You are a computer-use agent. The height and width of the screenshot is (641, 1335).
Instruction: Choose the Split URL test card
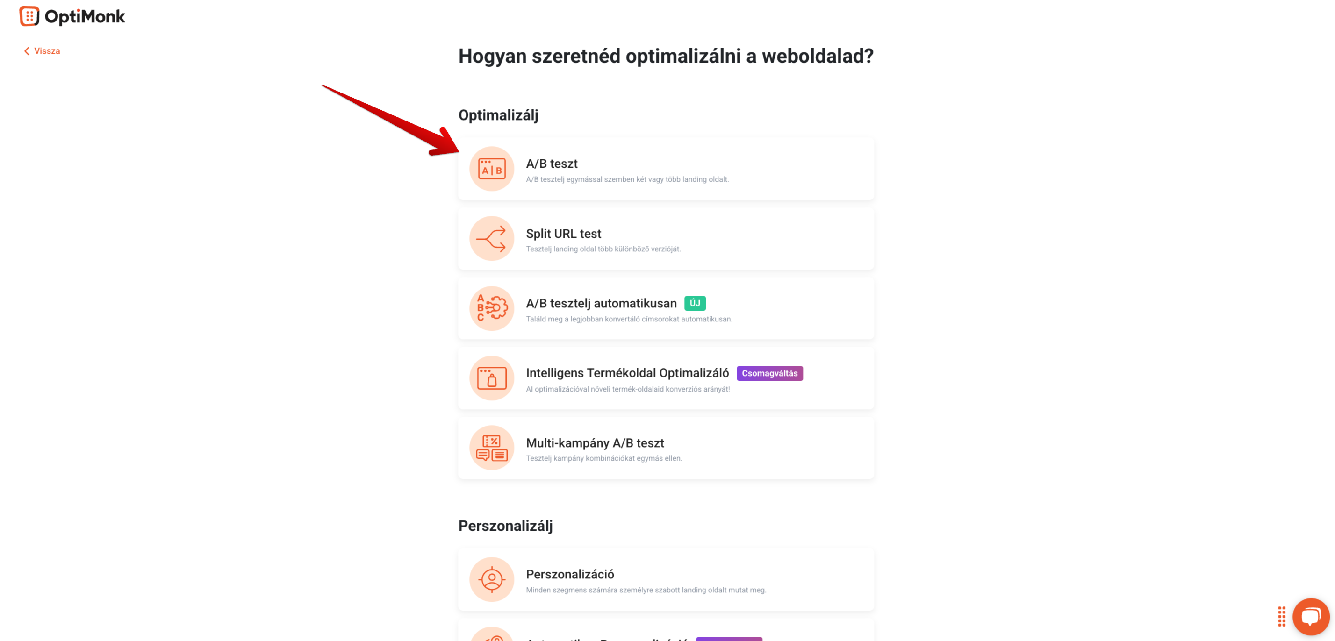tap(666, 238)
